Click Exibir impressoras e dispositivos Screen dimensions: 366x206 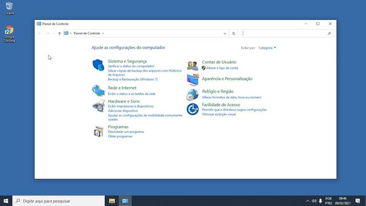tap(130, 106)
